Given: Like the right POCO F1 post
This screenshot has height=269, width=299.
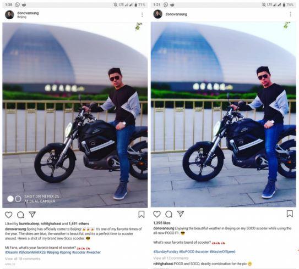Looking at the screenshot, I should point(157,214).
